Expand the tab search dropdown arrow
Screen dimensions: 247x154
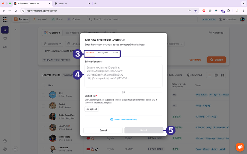click(243, 3)
